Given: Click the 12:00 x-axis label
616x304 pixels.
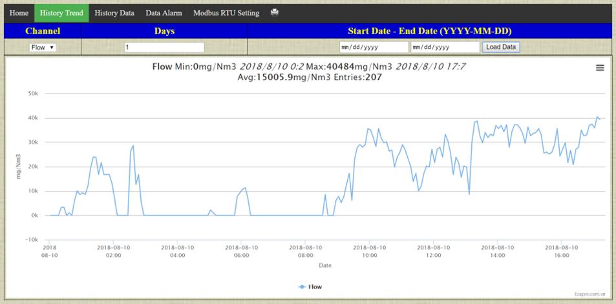Looking at the screenshot, I should 433,251.
